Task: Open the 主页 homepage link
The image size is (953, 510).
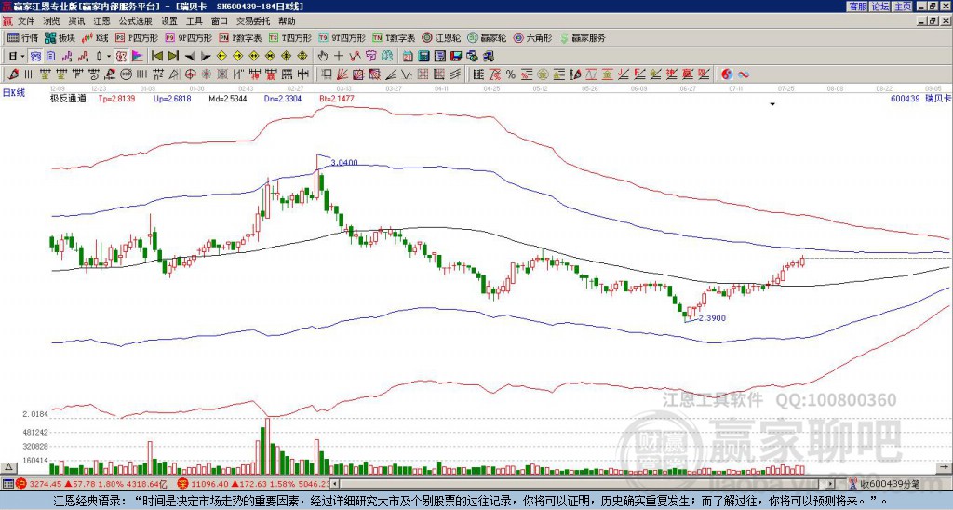Action: [902, 7]
